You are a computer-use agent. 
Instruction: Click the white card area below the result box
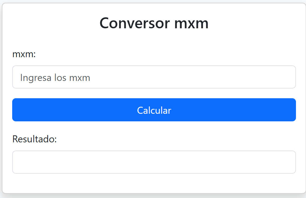pyautogui.click(x=154, y=183)
